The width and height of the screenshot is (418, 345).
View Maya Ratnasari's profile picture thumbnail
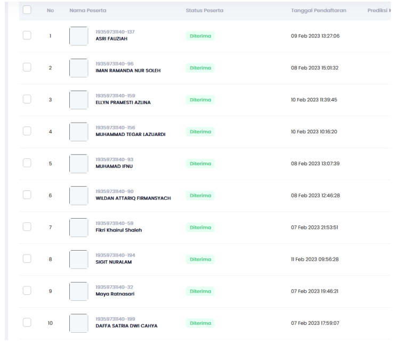78,291
